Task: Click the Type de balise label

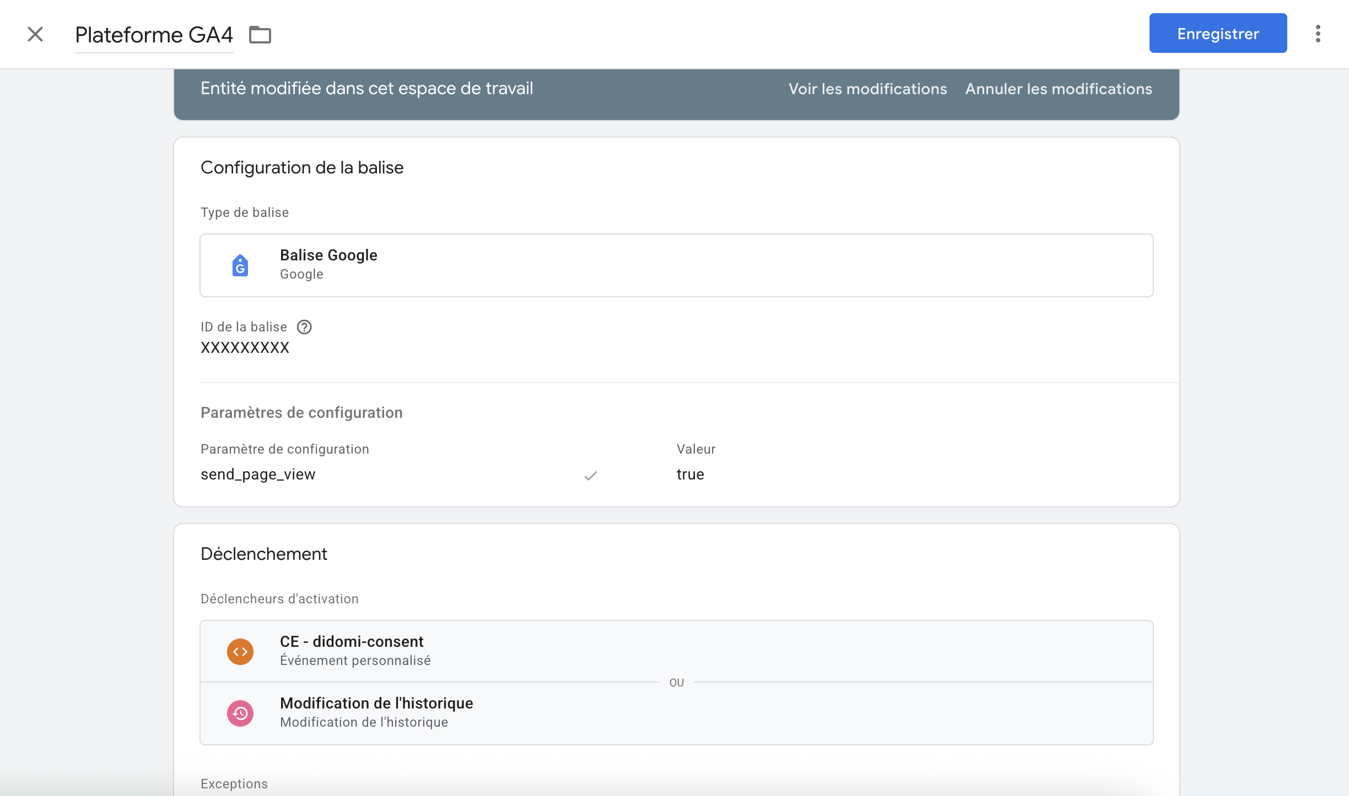Action: click(x=245, y=212)
